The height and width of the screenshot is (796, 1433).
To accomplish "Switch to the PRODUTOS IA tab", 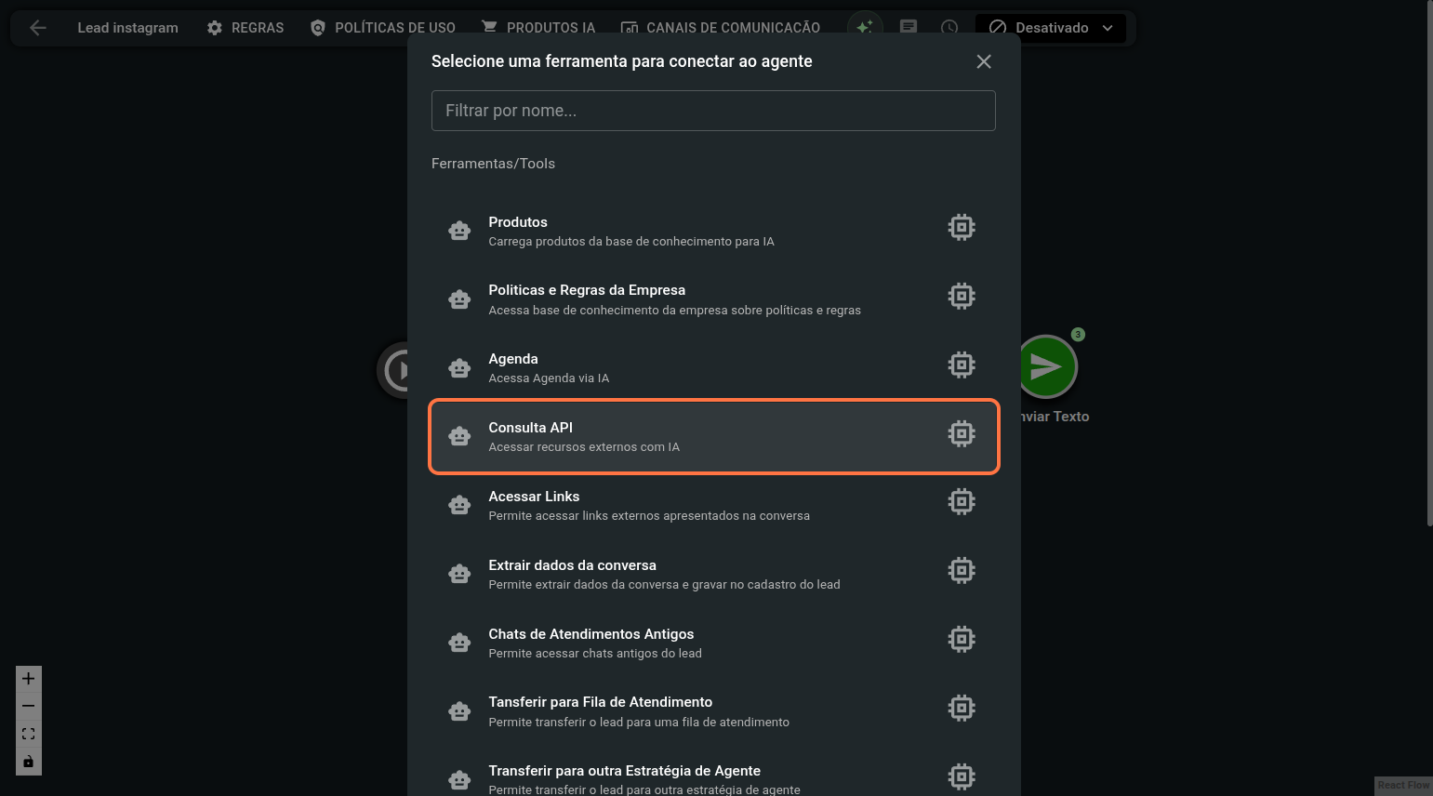I will tap(538, 28).
